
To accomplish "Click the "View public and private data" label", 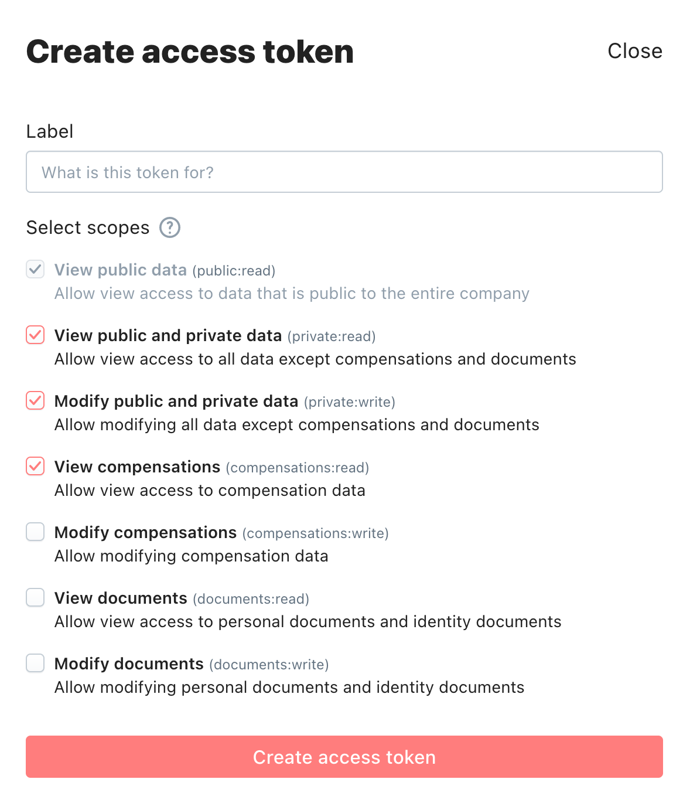I will pyautogui.click(x=168, y=335).
